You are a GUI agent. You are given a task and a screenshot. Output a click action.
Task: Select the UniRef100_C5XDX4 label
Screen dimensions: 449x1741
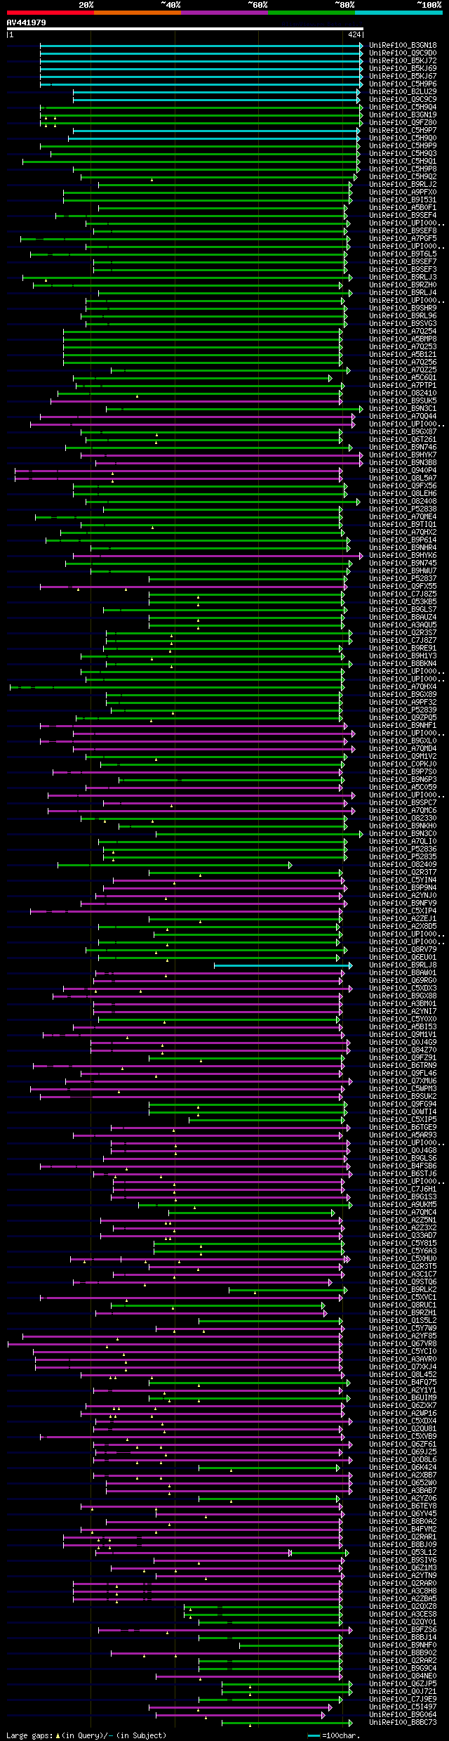pyautogui.click(x=403, y=1421)
